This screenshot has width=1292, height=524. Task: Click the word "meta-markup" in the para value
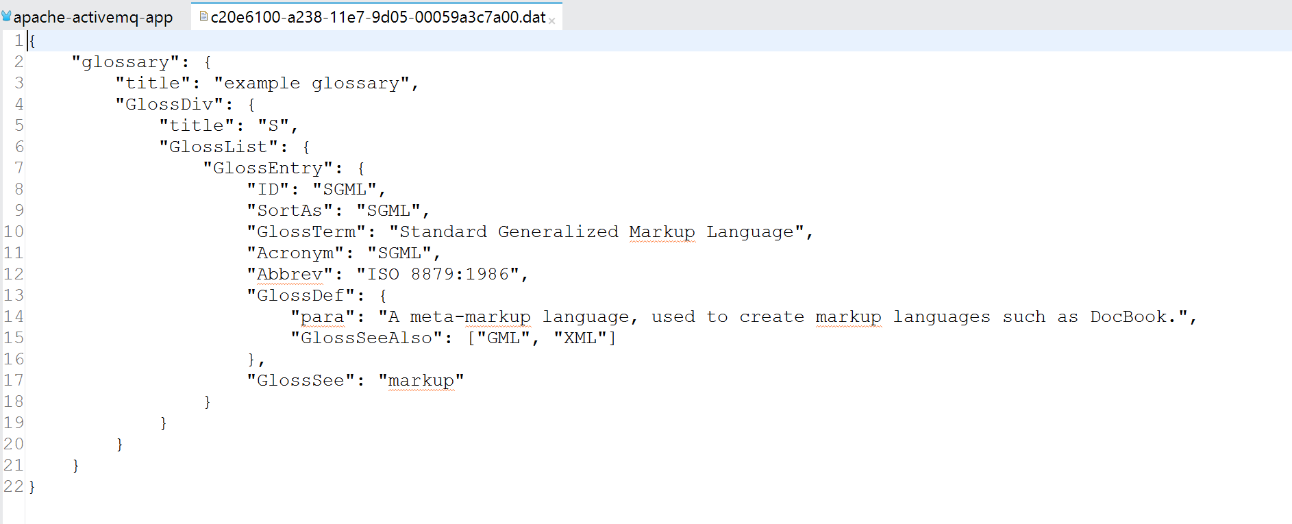[470, 317]
